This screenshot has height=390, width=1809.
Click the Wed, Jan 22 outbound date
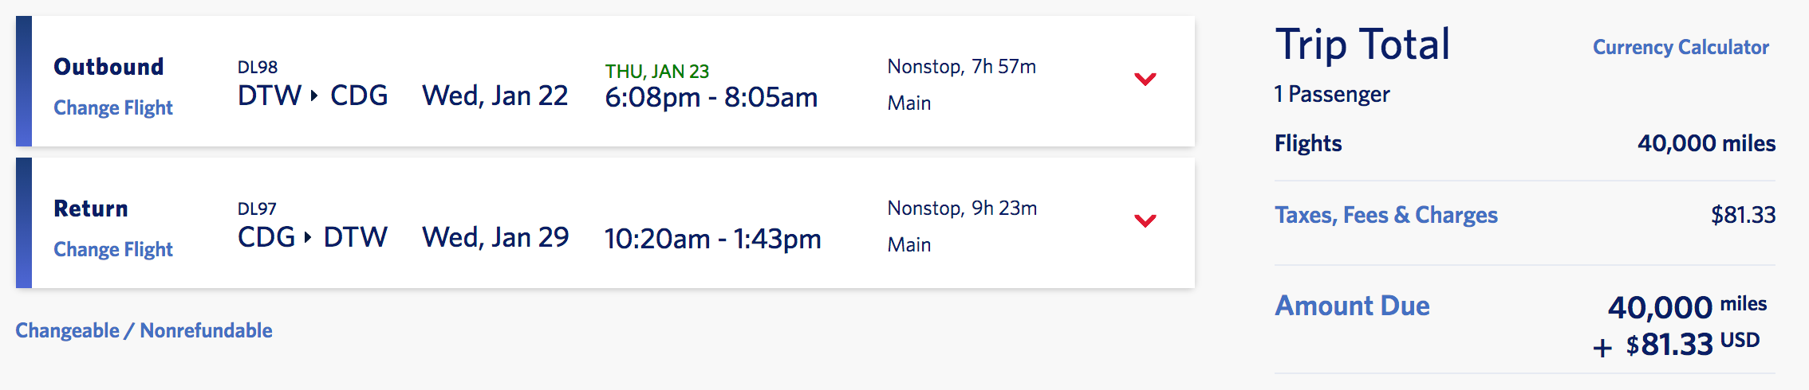click(495, 96)
